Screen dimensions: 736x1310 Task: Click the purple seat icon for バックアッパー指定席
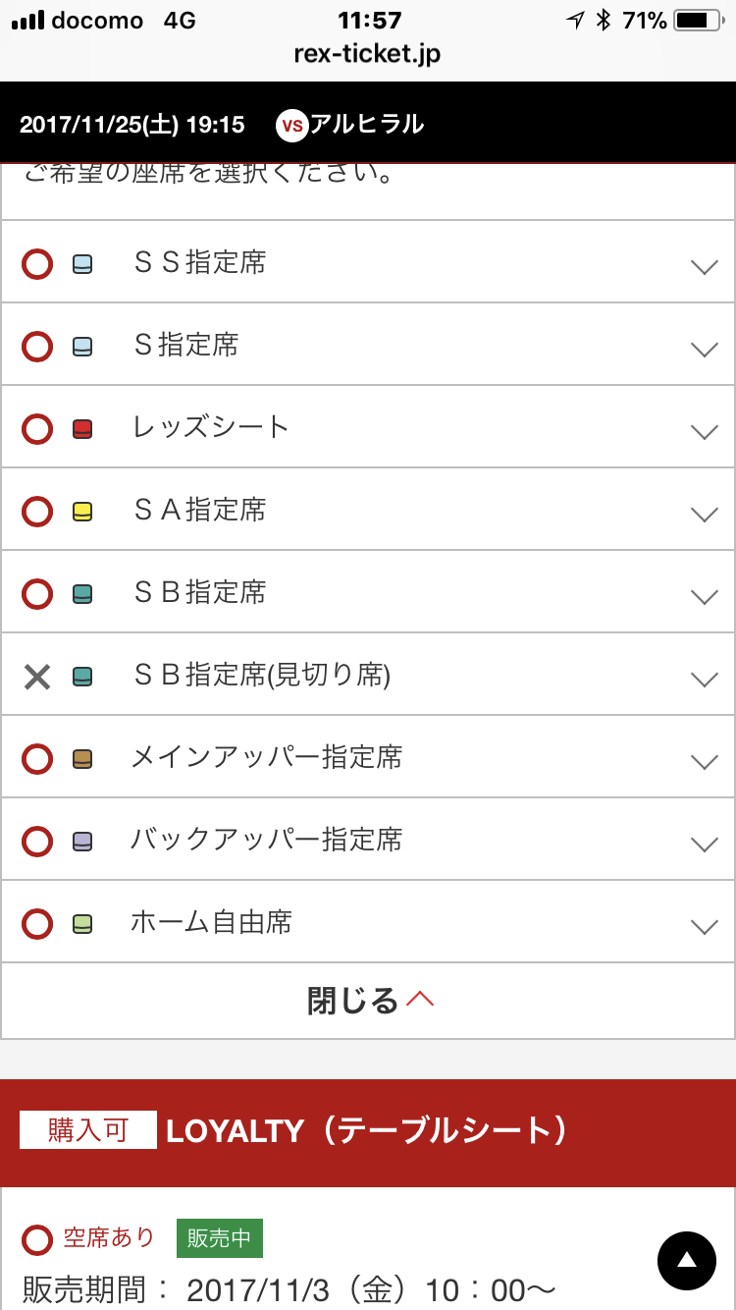[82, 842]
